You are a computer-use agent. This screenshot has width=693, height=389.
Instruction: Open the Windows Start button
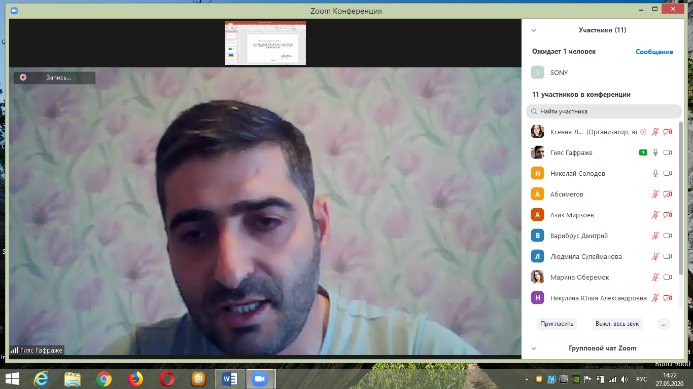tap(12, 378)
